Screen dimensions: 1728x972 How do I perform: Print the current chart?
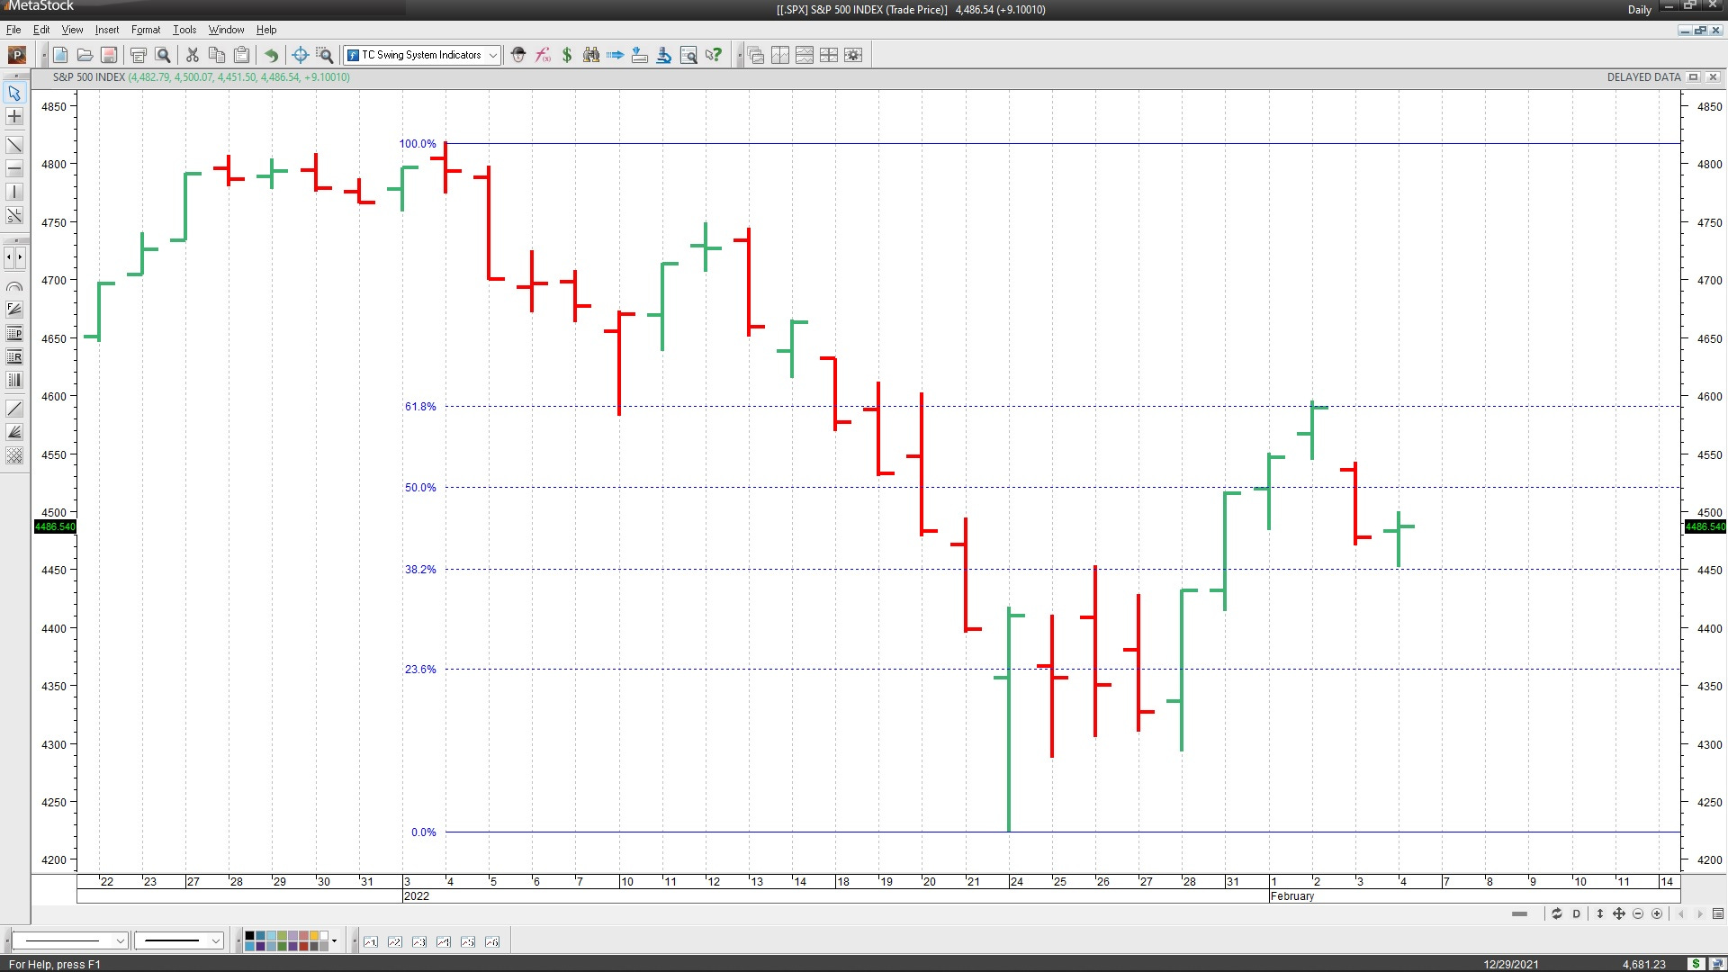[x=138, y=55]
